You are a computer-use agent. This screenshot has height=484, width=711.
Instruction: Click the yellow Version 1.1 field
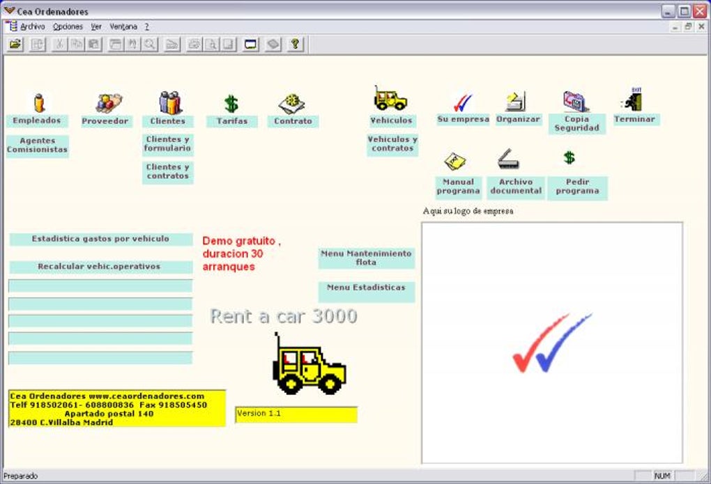(296, 414)
